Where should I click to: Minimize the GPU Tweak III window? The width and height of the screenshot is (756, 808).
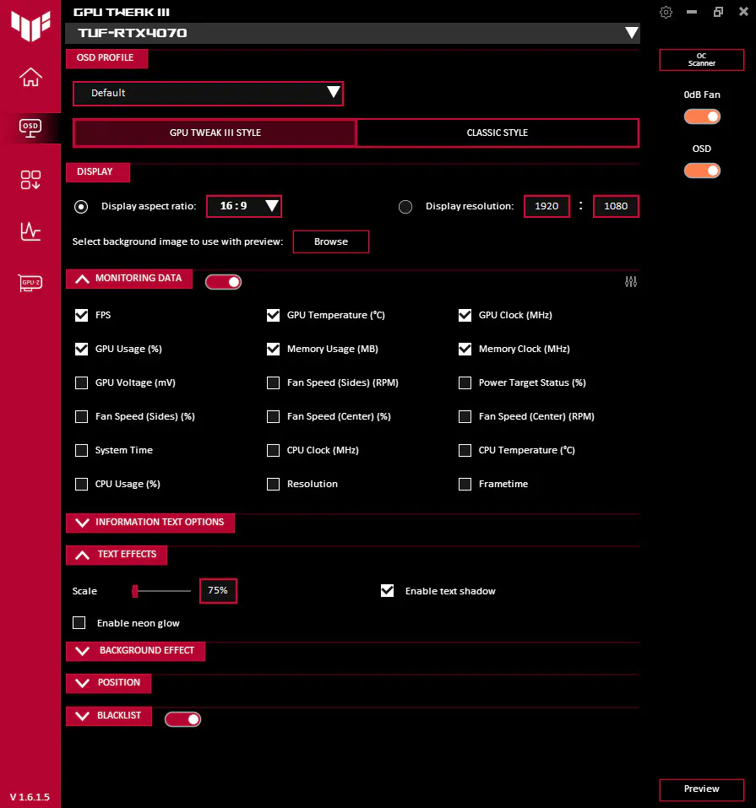[x=692, y=12]
